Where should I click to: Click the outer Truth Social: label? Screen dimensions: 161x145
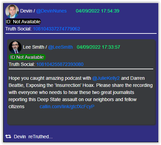click(19, 29)
